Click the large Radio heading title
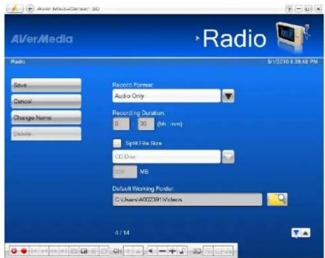The image size is (325, 258). click(x=235, y=38)
